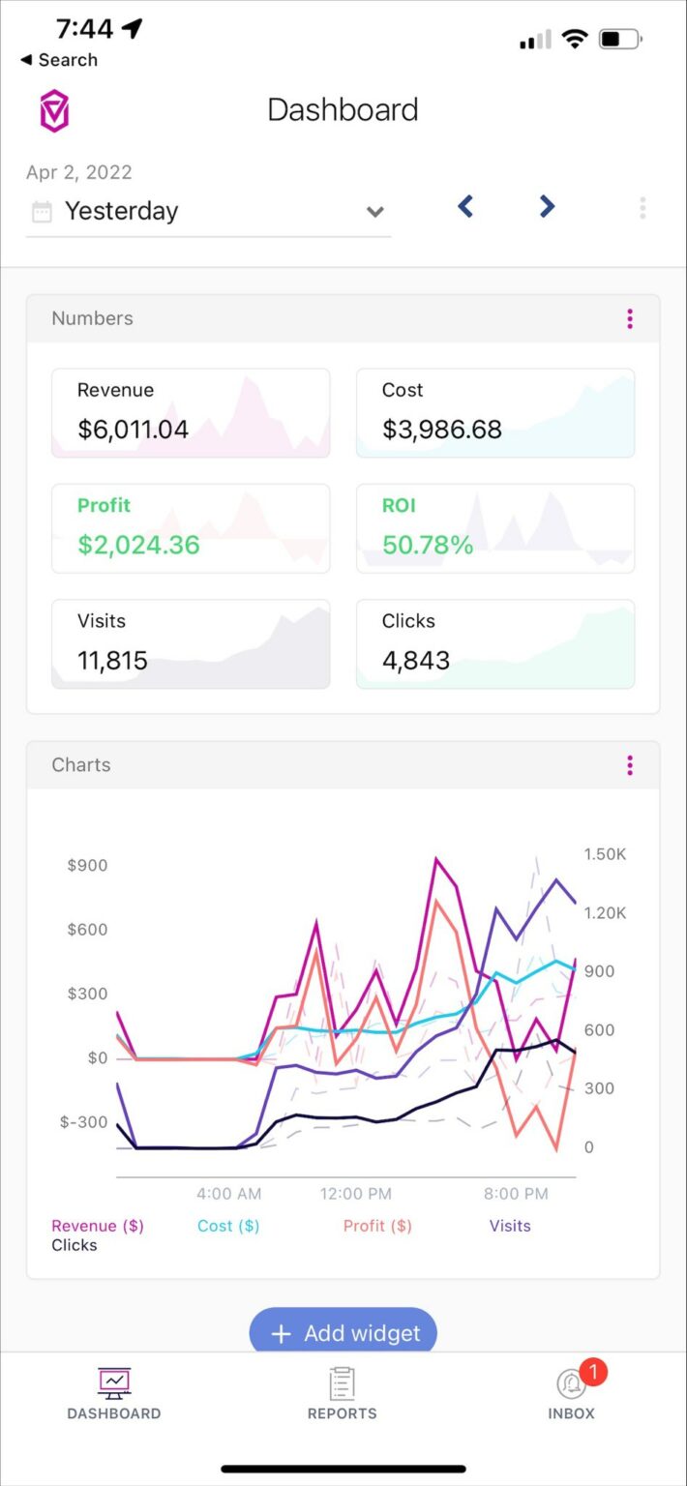This screenshot has width=687, height=1486.
Task: Toggle the Cost ($) series in the legend
Action: pyautogui.click(x=227, y=1225)
